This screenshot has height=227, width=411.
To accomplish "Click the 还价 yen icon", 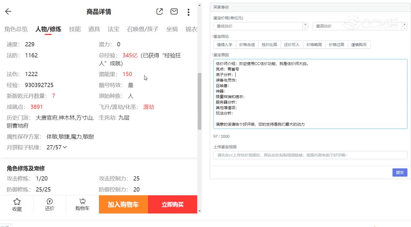I will point(49,201).
